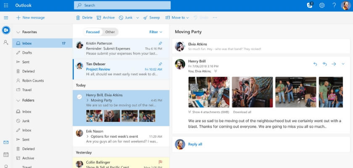353x168 pixels.
Task: Show 4 attachments expander
Action: tap(209, 112)
